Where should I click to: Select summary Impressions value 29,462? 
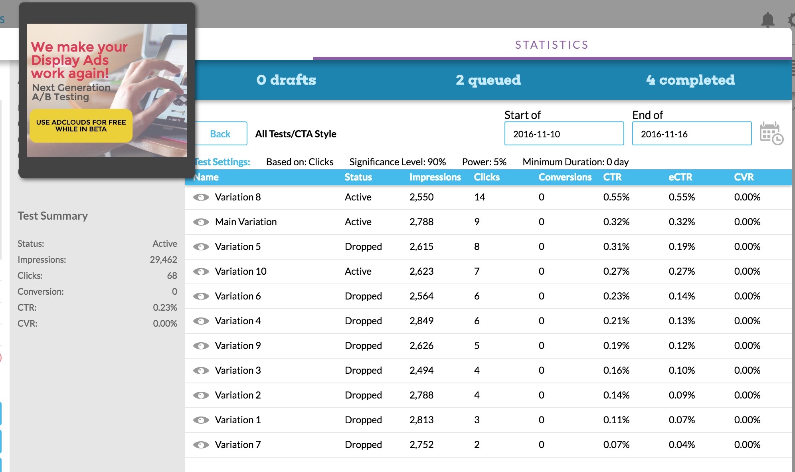[x=163, y=260]
